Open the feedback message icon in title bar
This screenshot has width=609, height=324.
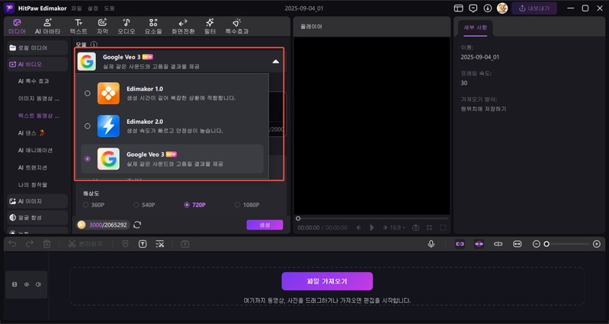[473, 8]
